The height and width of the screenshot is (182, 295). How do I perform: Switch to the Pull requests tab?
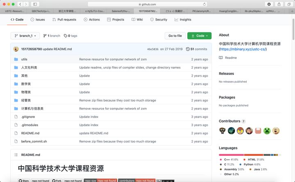64,20
